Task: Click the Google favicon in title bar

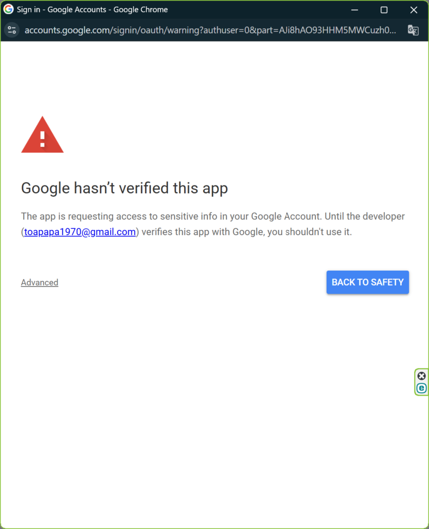Action: tap(9, 10)
